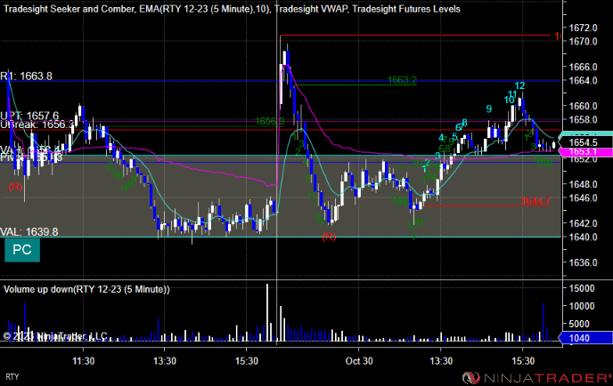
Task: Click the red (R) marker near chart left edge
Action: click(15, 187)
